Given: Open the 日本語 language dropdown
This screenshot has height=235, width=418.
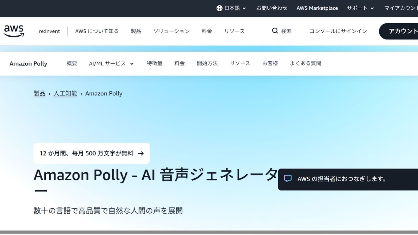Looking at the screenshot, I should point(231,8).
